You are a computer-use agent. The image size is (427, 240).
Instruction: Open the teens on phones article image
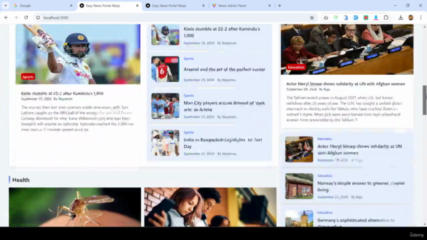(x=210, y=207)
